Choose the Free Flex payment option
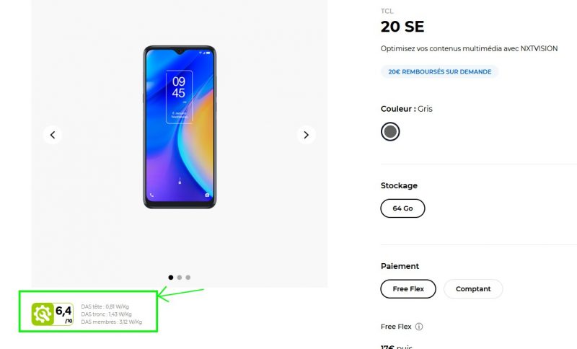Screen dimensions: 577x349 pyautogui.click(x=408, y=289)
